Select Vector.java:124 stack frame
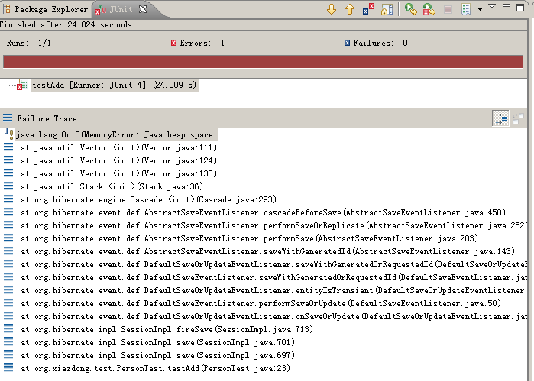 pos(119,160)
